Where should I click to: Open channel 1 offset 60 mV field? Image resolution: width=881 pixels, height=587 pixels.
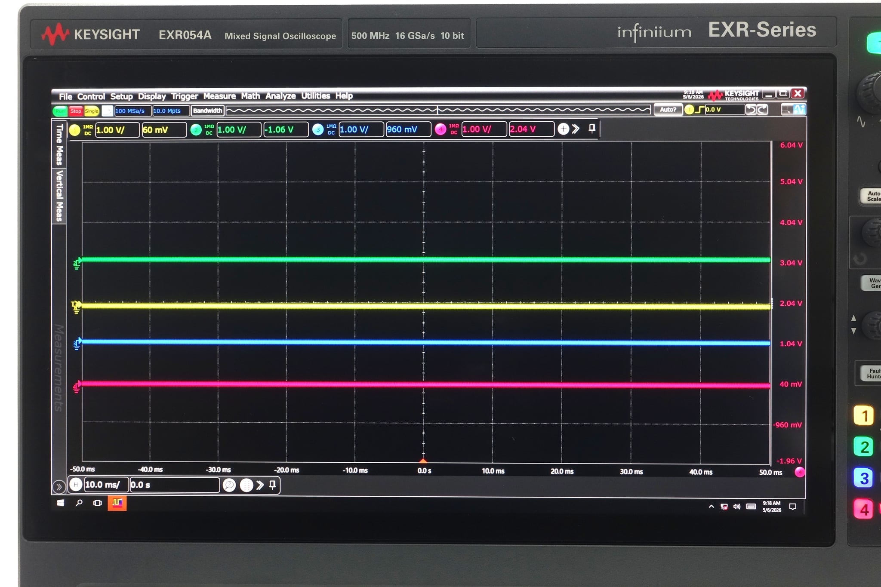164,130
